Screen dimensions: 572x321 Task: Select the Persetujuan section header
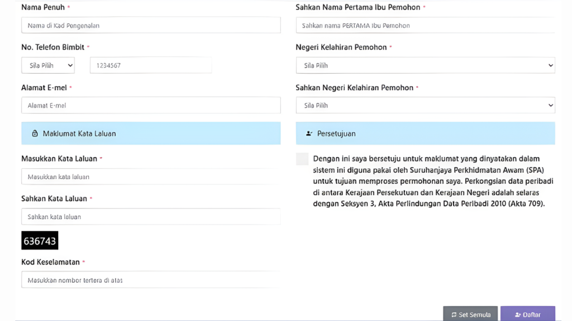pos(425,134)
